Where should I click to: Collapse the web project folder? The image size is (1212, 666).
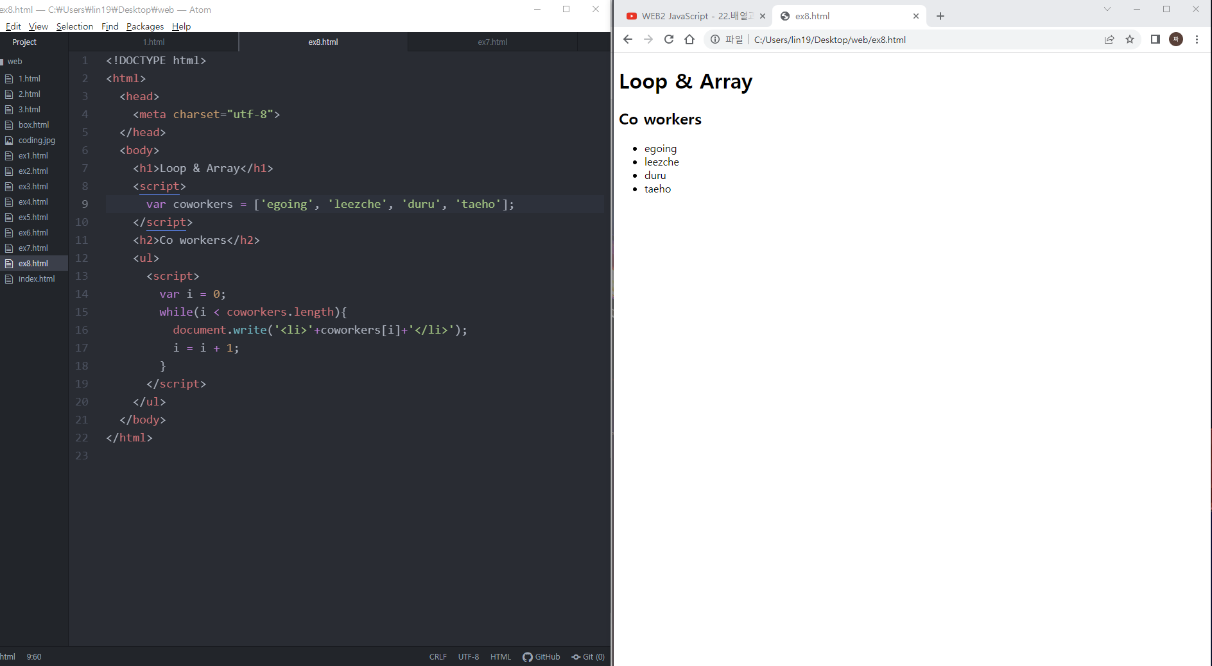tap(15, 62)
